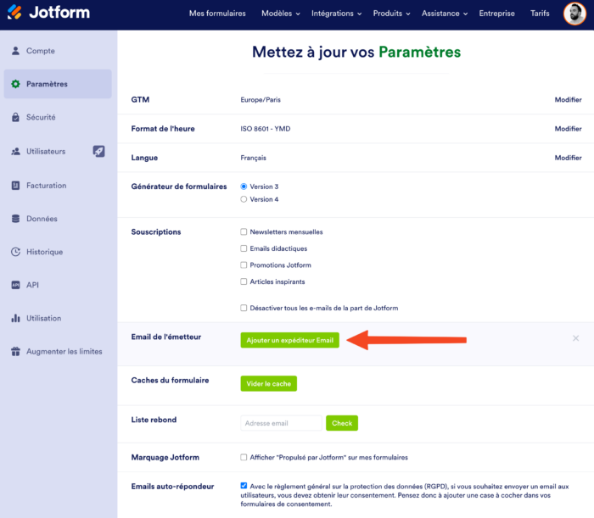Image resolution: width=594 pixels, height=518 pixels.
Task: Open the Historique clock icon
Action: pyautogui.click(x=15, y=252)
